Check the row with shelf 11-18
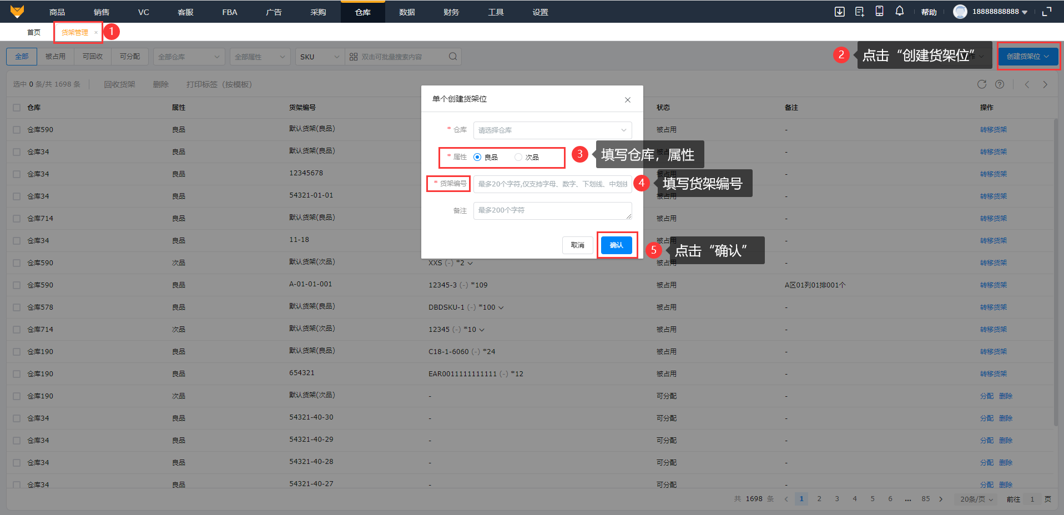This screenshot has height=515, width=1064. (17, 241)
